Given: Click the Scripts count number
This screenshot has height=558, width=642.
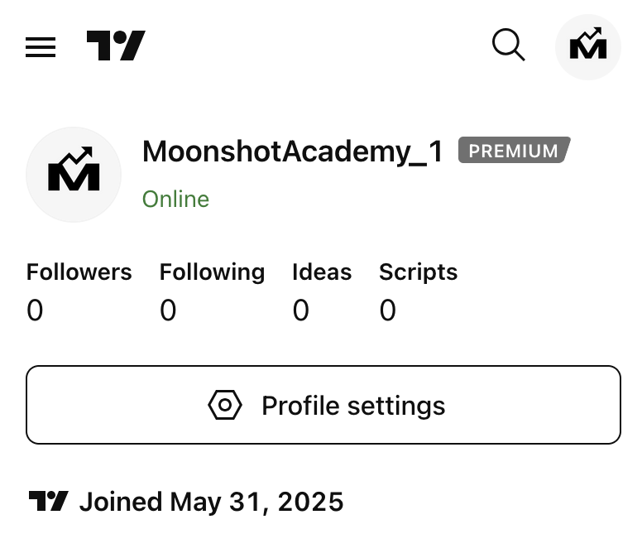Looking at the screenshot, I should (x=388, y=311).
